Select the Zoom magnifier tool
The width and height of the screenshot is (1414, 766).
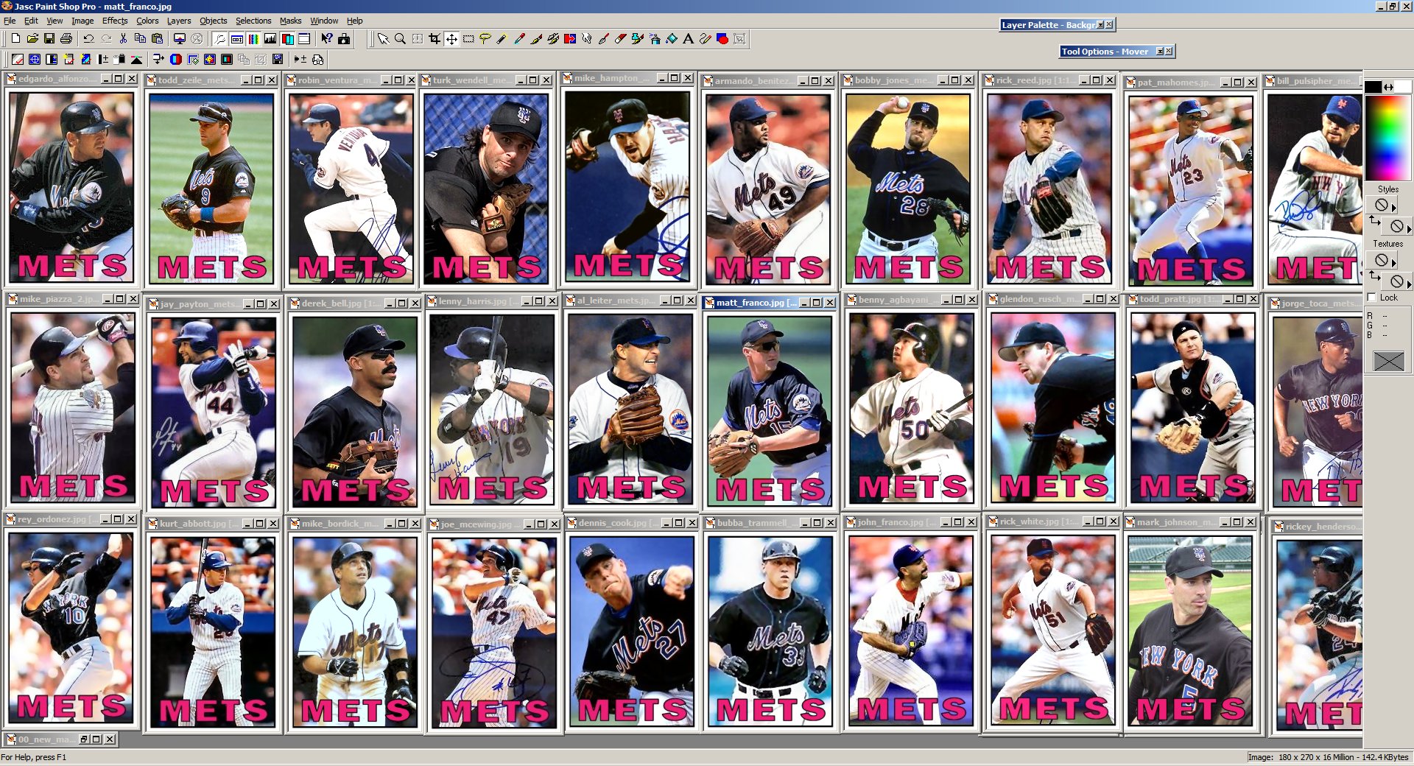[400, 39]
